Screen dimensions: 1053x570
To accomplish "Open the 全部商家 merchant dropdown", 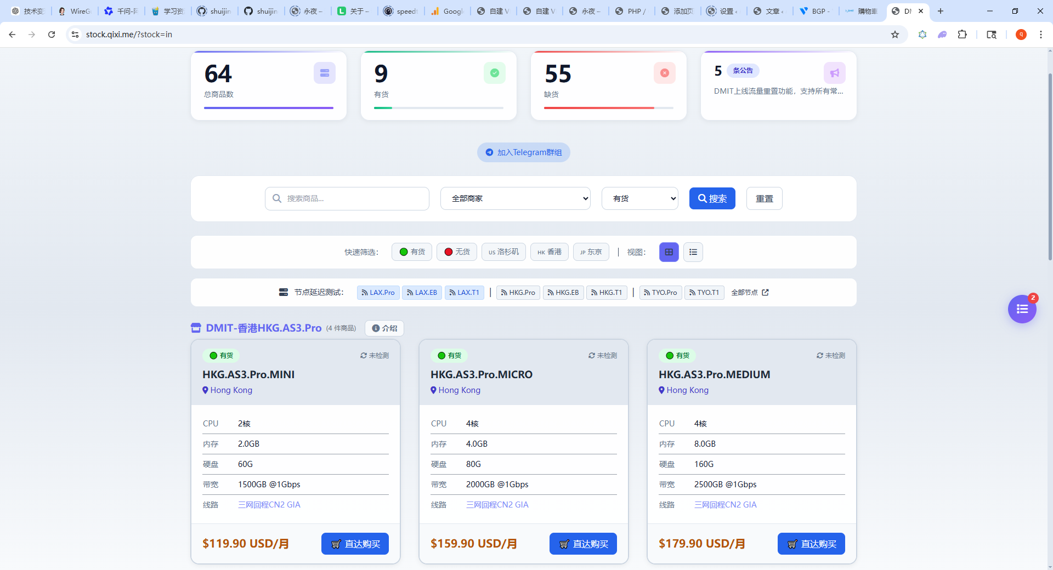I will 516,198.
